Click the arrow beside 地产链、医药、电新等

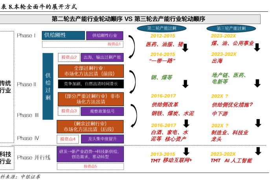coord(257,83)
